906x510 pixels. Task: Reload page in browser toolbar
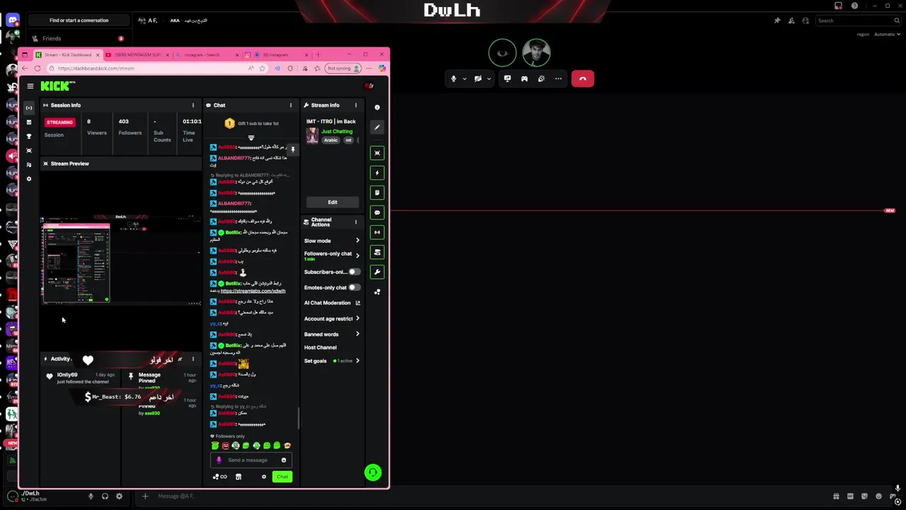(x=38, y=69)
